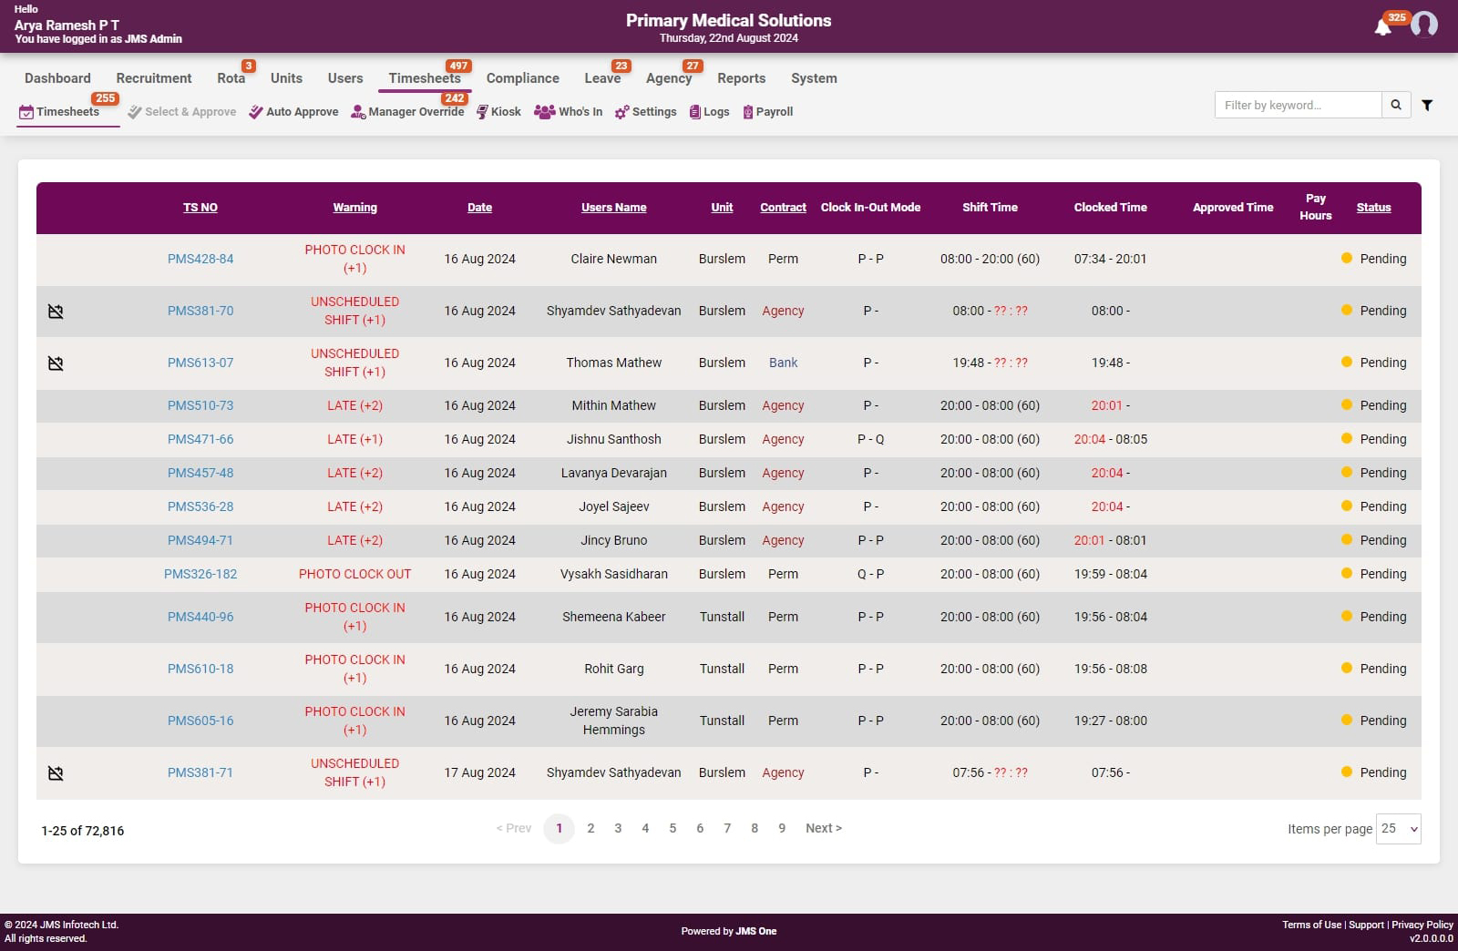The width and height of the screenshot is (1458, 951).
Task: Jump to page 5 in pagination
Action: pyautogui.click(x=673, y=829)
